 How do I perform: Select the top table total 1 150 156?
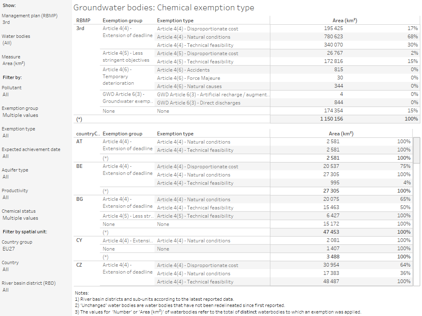click(332, 119)
